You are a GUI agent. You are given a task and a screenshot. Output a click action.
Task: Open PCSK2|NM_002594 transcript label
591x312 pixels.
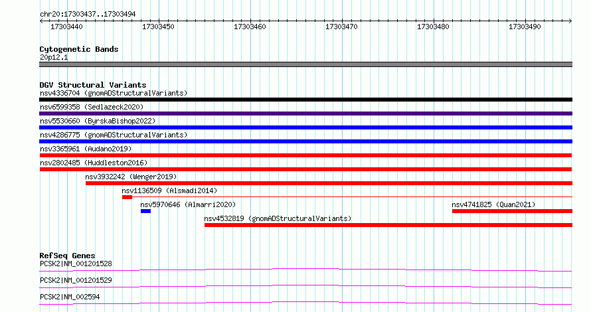70,297
